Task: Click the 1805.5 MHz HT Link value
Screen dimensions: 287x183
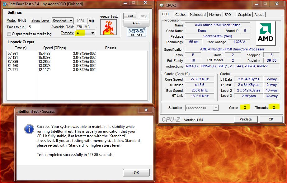Action: tap(200, 96)
